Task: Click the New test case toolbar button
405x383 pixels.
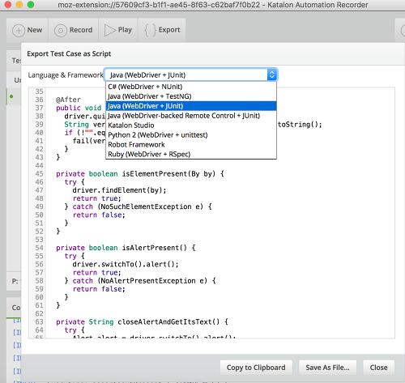Action: [x=28, y=30]
